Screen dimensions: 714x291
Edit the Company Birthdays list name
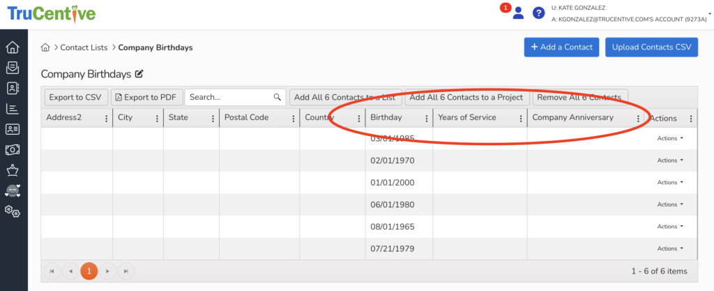[x=139, y=73]
